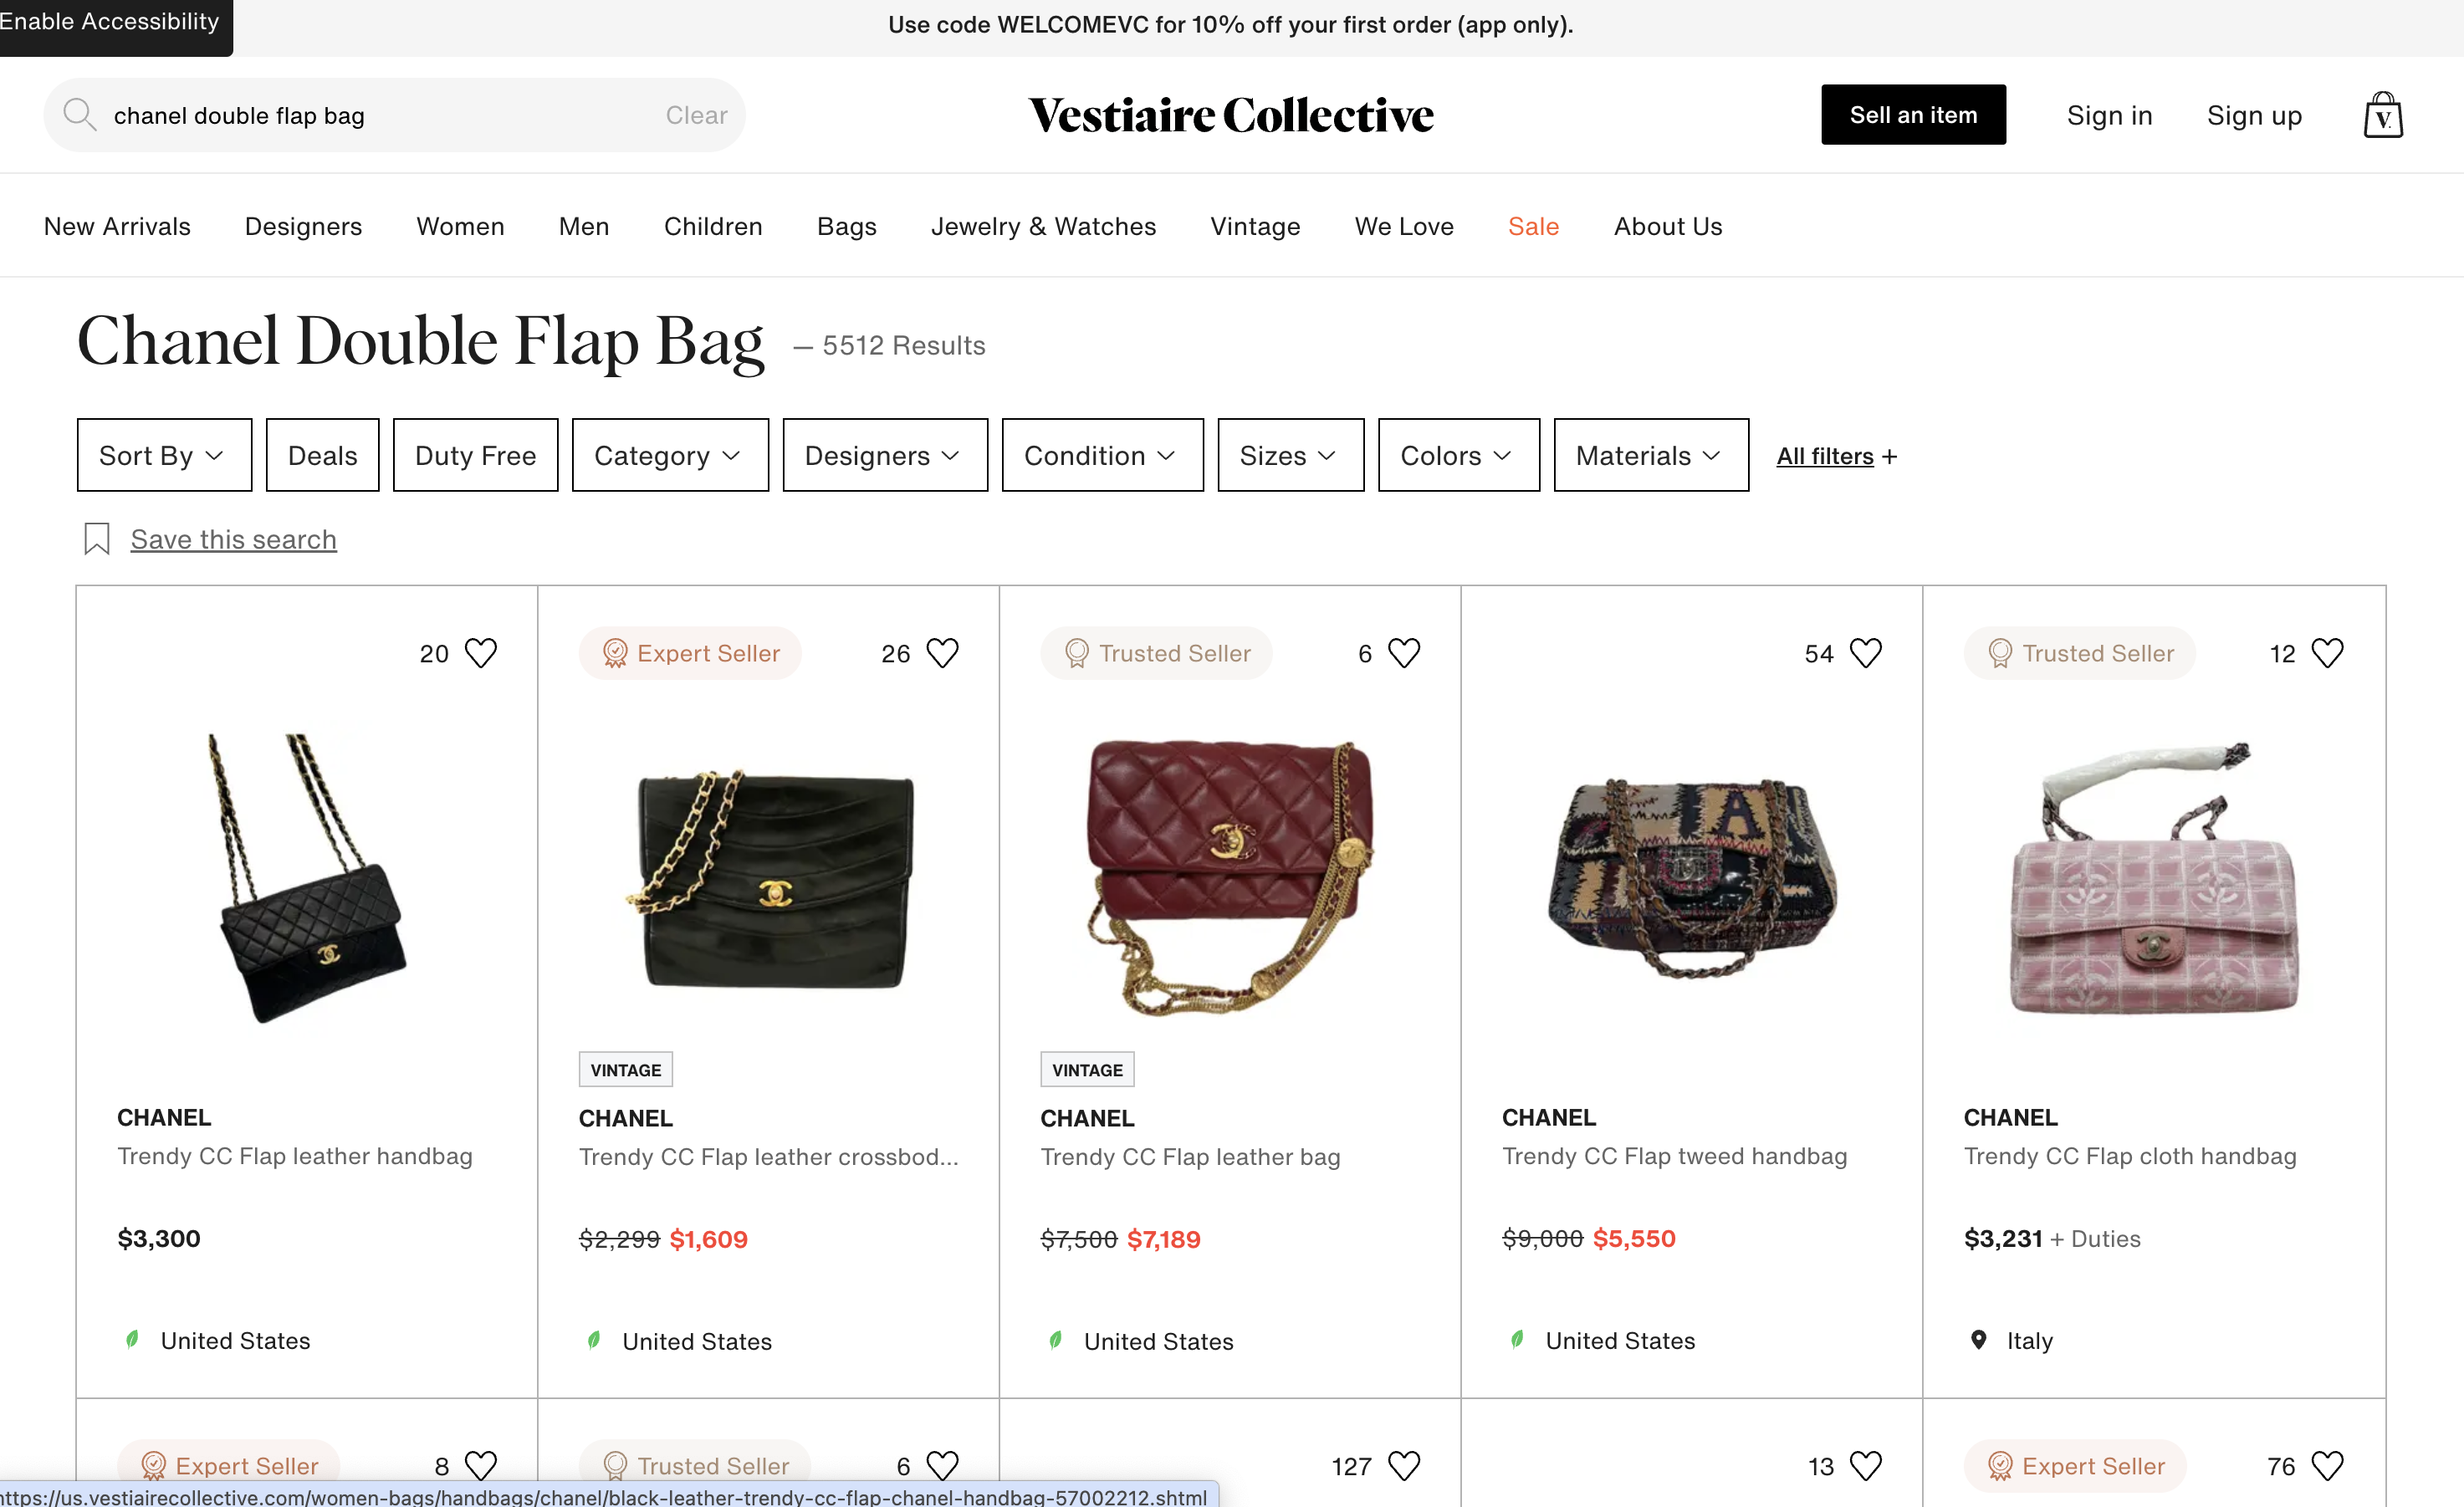2464x1507 pixels.
Task: Go to the Sale menu item
Action: (x=1534, y=226)
